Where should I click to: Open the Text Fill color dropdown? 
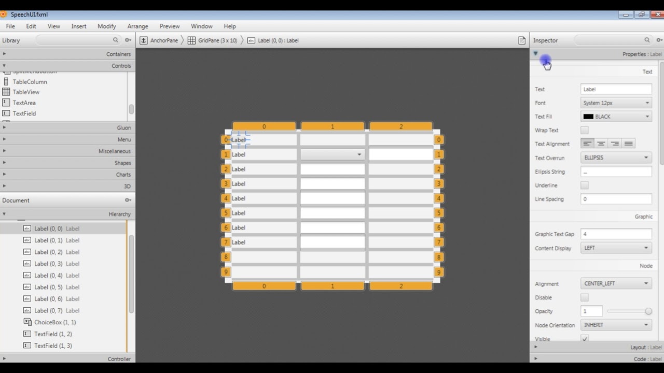616,117
